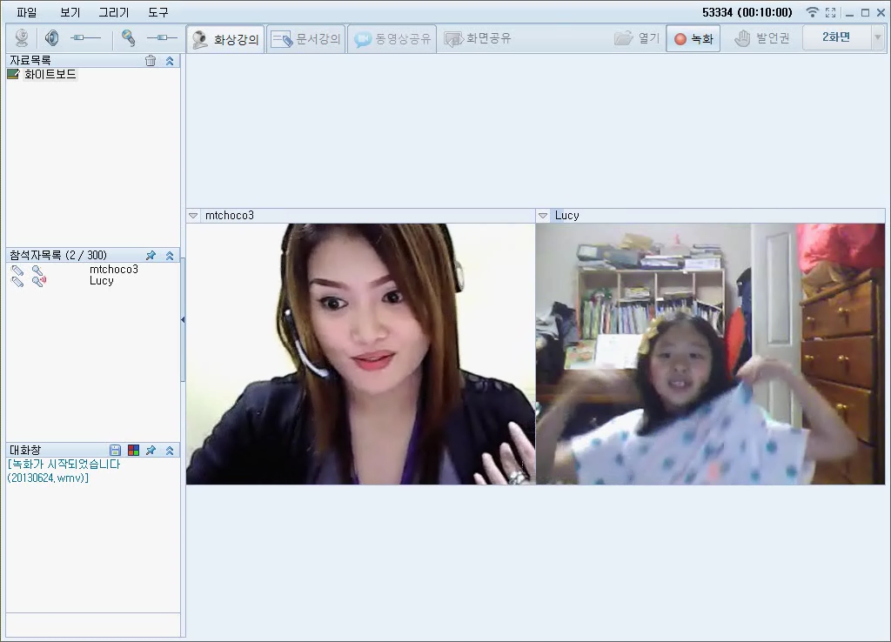Viewport: 891px width, 642px height.
Task: Mute the speaker using the speaker icon
Action: point(51,38)
